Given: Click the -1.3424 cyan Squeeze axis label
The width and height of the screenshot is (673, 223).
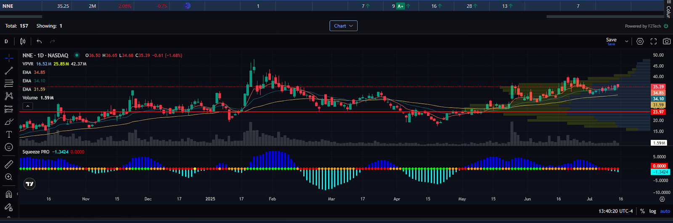Looking at the screenshot, I should pos(660,172).
